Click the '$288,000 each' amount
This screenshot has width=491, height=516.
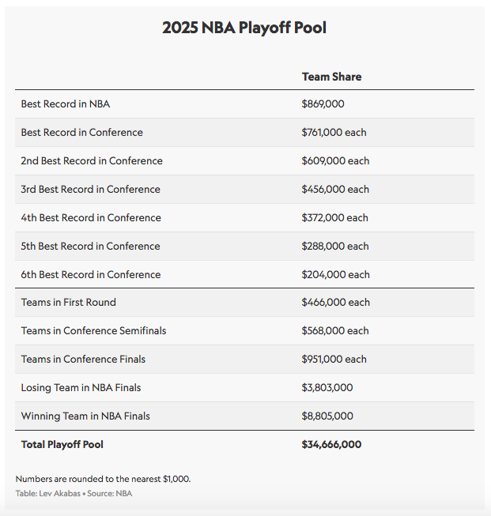335,246
